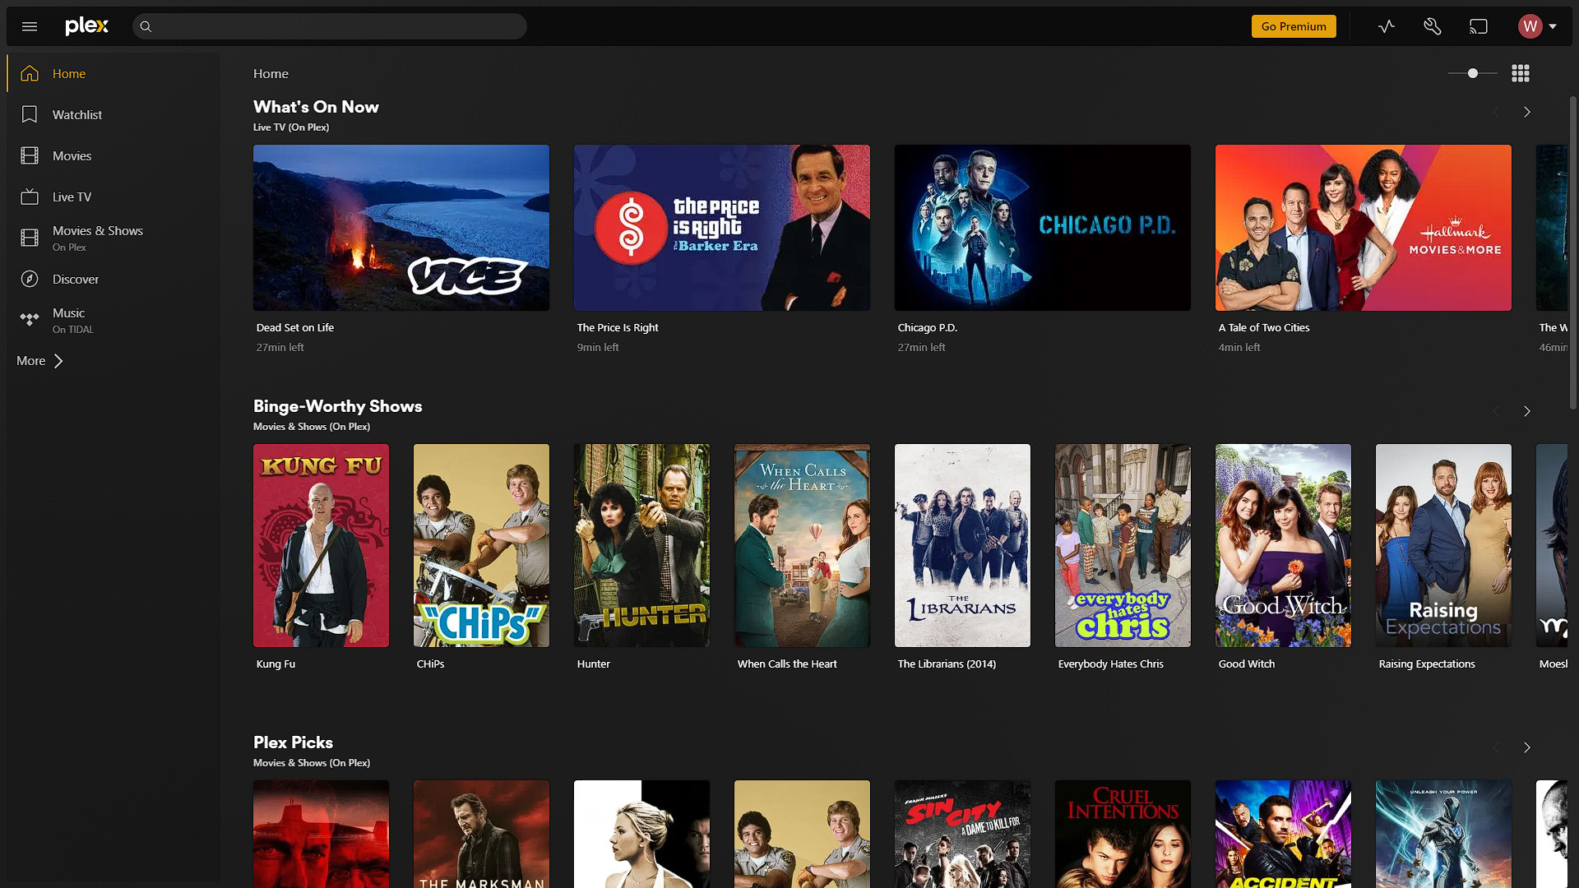This screenshot has height=888, width=1579.
Task: Open the Hallmark Movies & More thumbnail
Action: (1364, 228)
